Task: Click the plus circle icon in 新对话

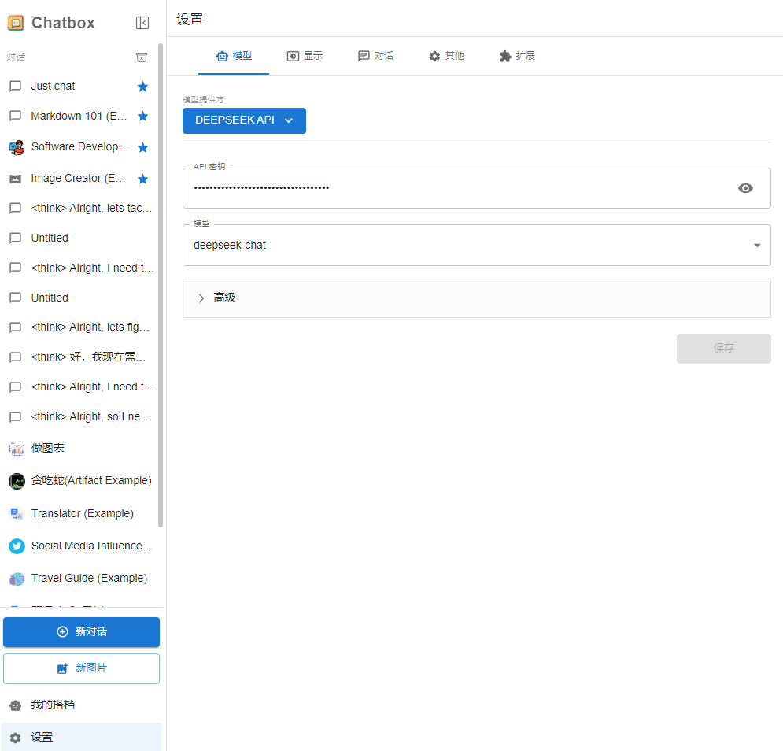Action: pyautogui.click(x=62, y=632)
